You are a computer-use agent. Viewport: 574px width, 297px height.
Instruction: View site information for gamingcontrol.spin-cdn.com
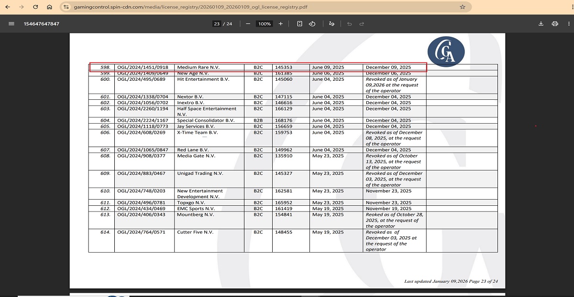click(66, 7)
